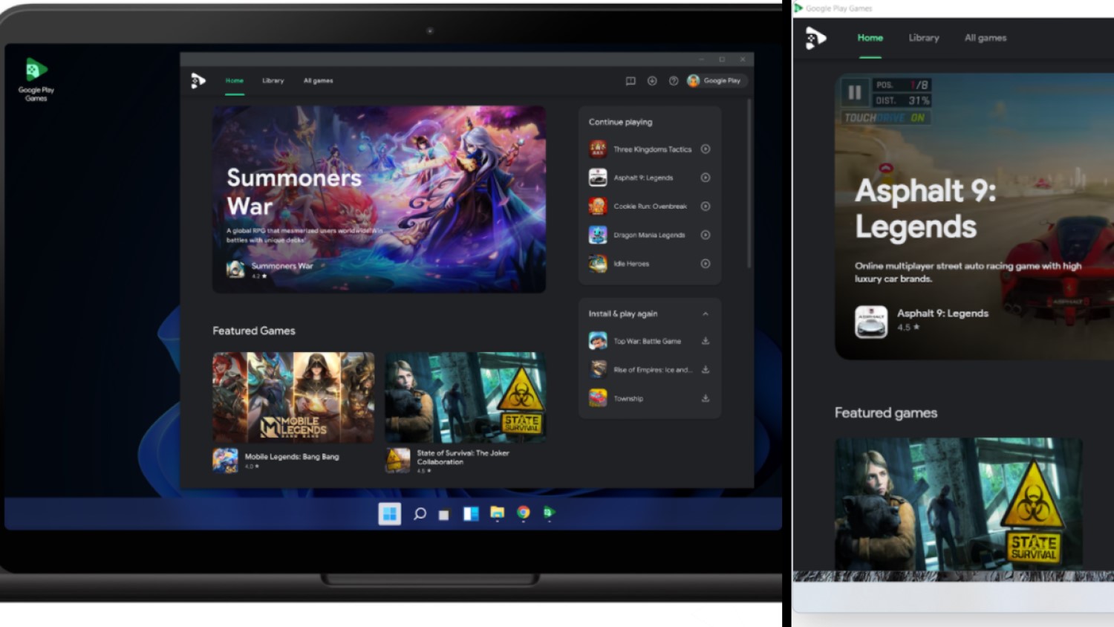The width and height of the screenshot is (1114, 627).
Task: Play Three Kingdoms Tactics via its play icon
Action: (x=706, y=149)
